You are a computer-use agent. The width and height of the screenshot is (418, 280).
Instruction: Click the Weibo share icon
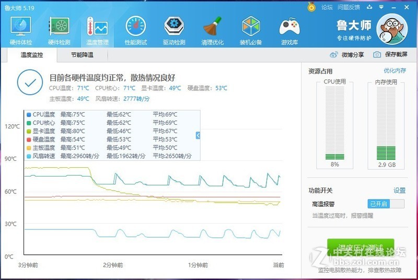pos(334,55)
